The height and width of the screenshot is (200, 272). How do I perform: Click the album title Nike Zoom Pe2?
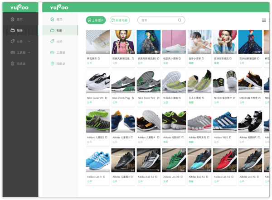point(146,98)
